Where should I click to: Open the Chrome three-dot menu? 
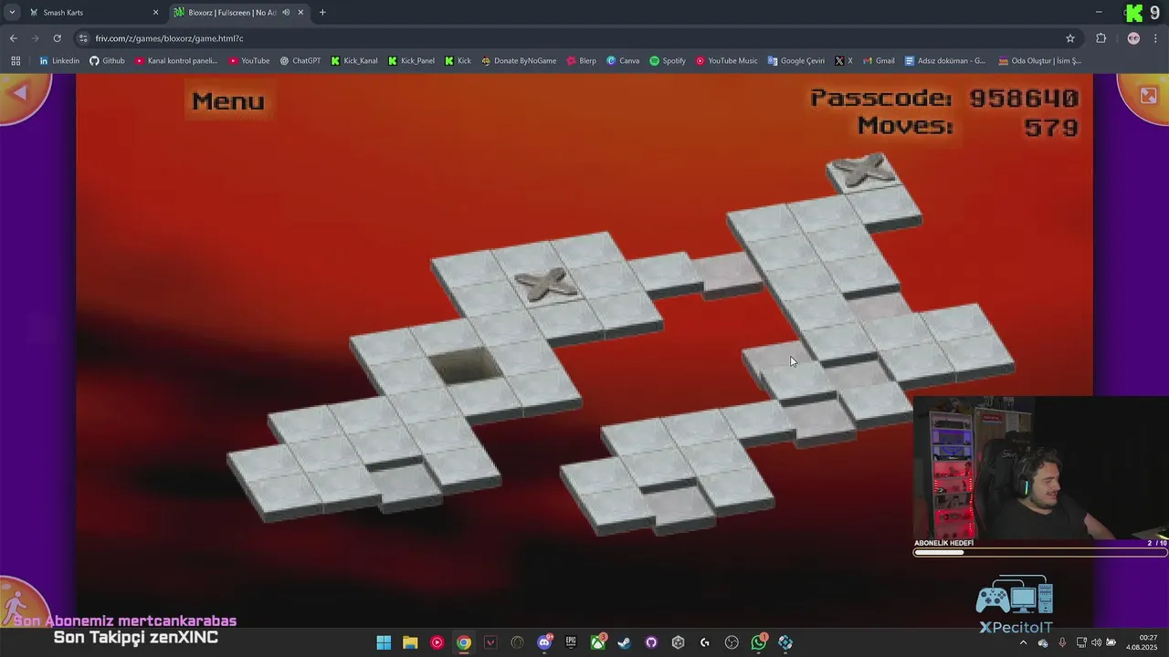[1156, 38]
